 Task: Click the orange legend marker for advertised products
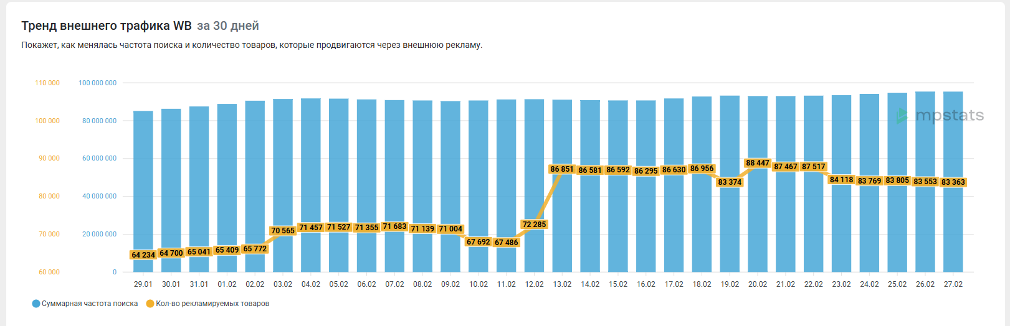(150, 304)
